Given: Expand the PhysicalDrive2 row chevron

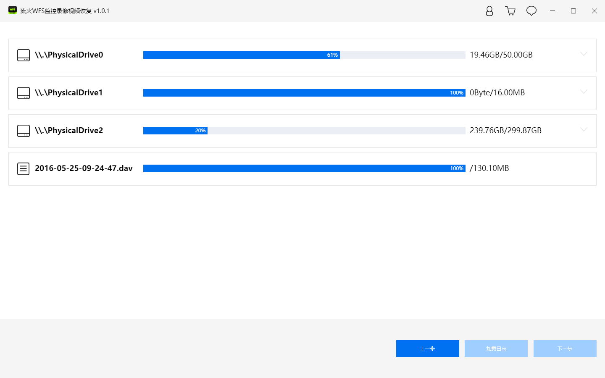Looking at the screenshot, I should pyautogui.click(x=584, y=129).
